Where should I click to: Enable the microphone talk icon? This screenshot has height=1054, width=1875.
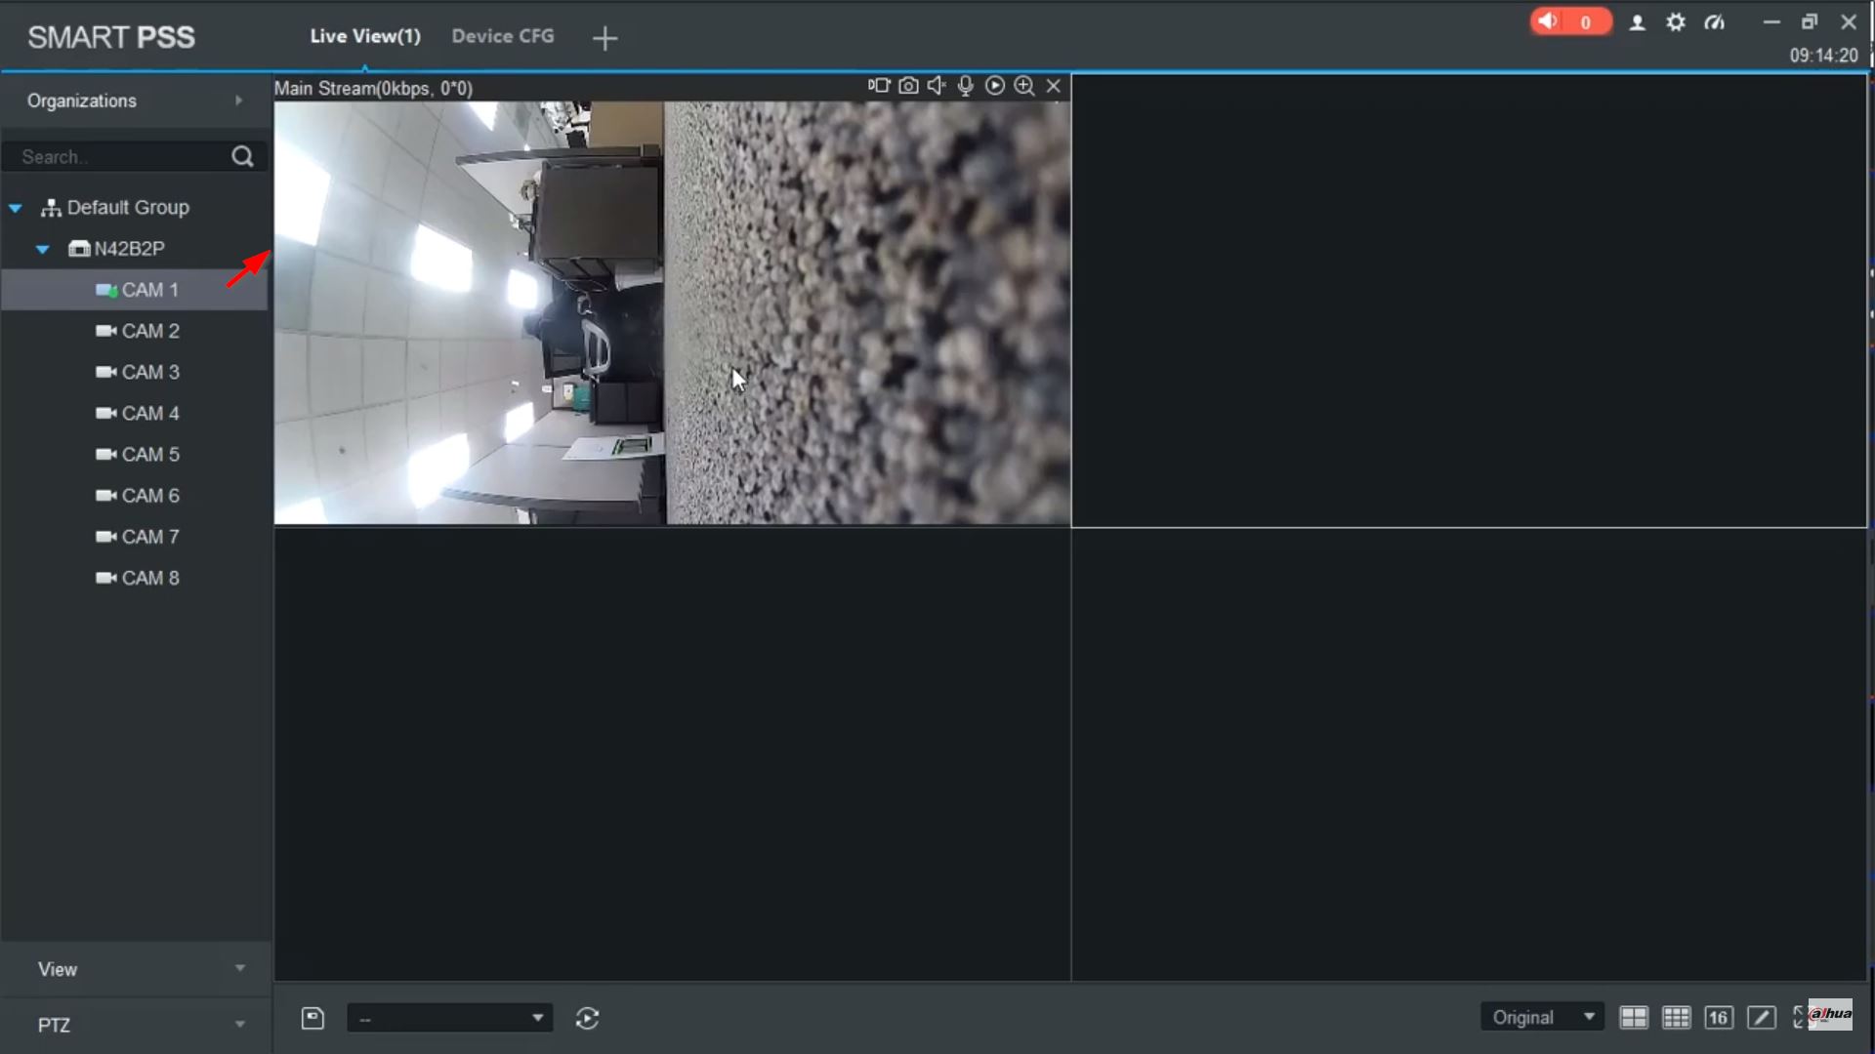coord(965,86)
